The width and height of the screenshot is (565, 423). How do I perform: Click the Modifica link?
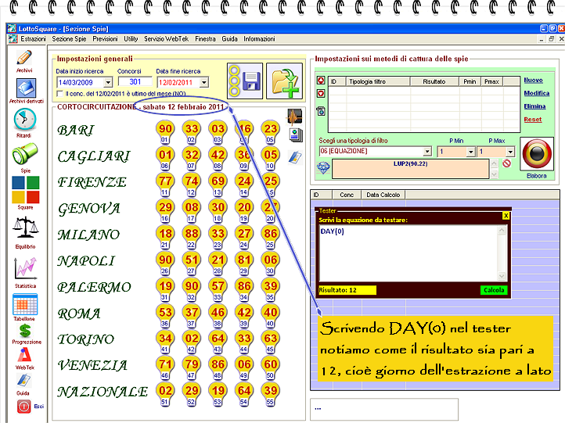pyautogui.click(x=535, y=93)
